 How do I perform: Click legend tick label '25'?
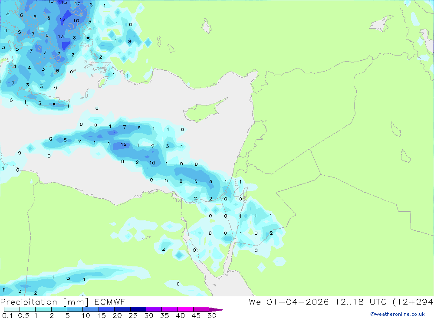[x=133, y=315]
